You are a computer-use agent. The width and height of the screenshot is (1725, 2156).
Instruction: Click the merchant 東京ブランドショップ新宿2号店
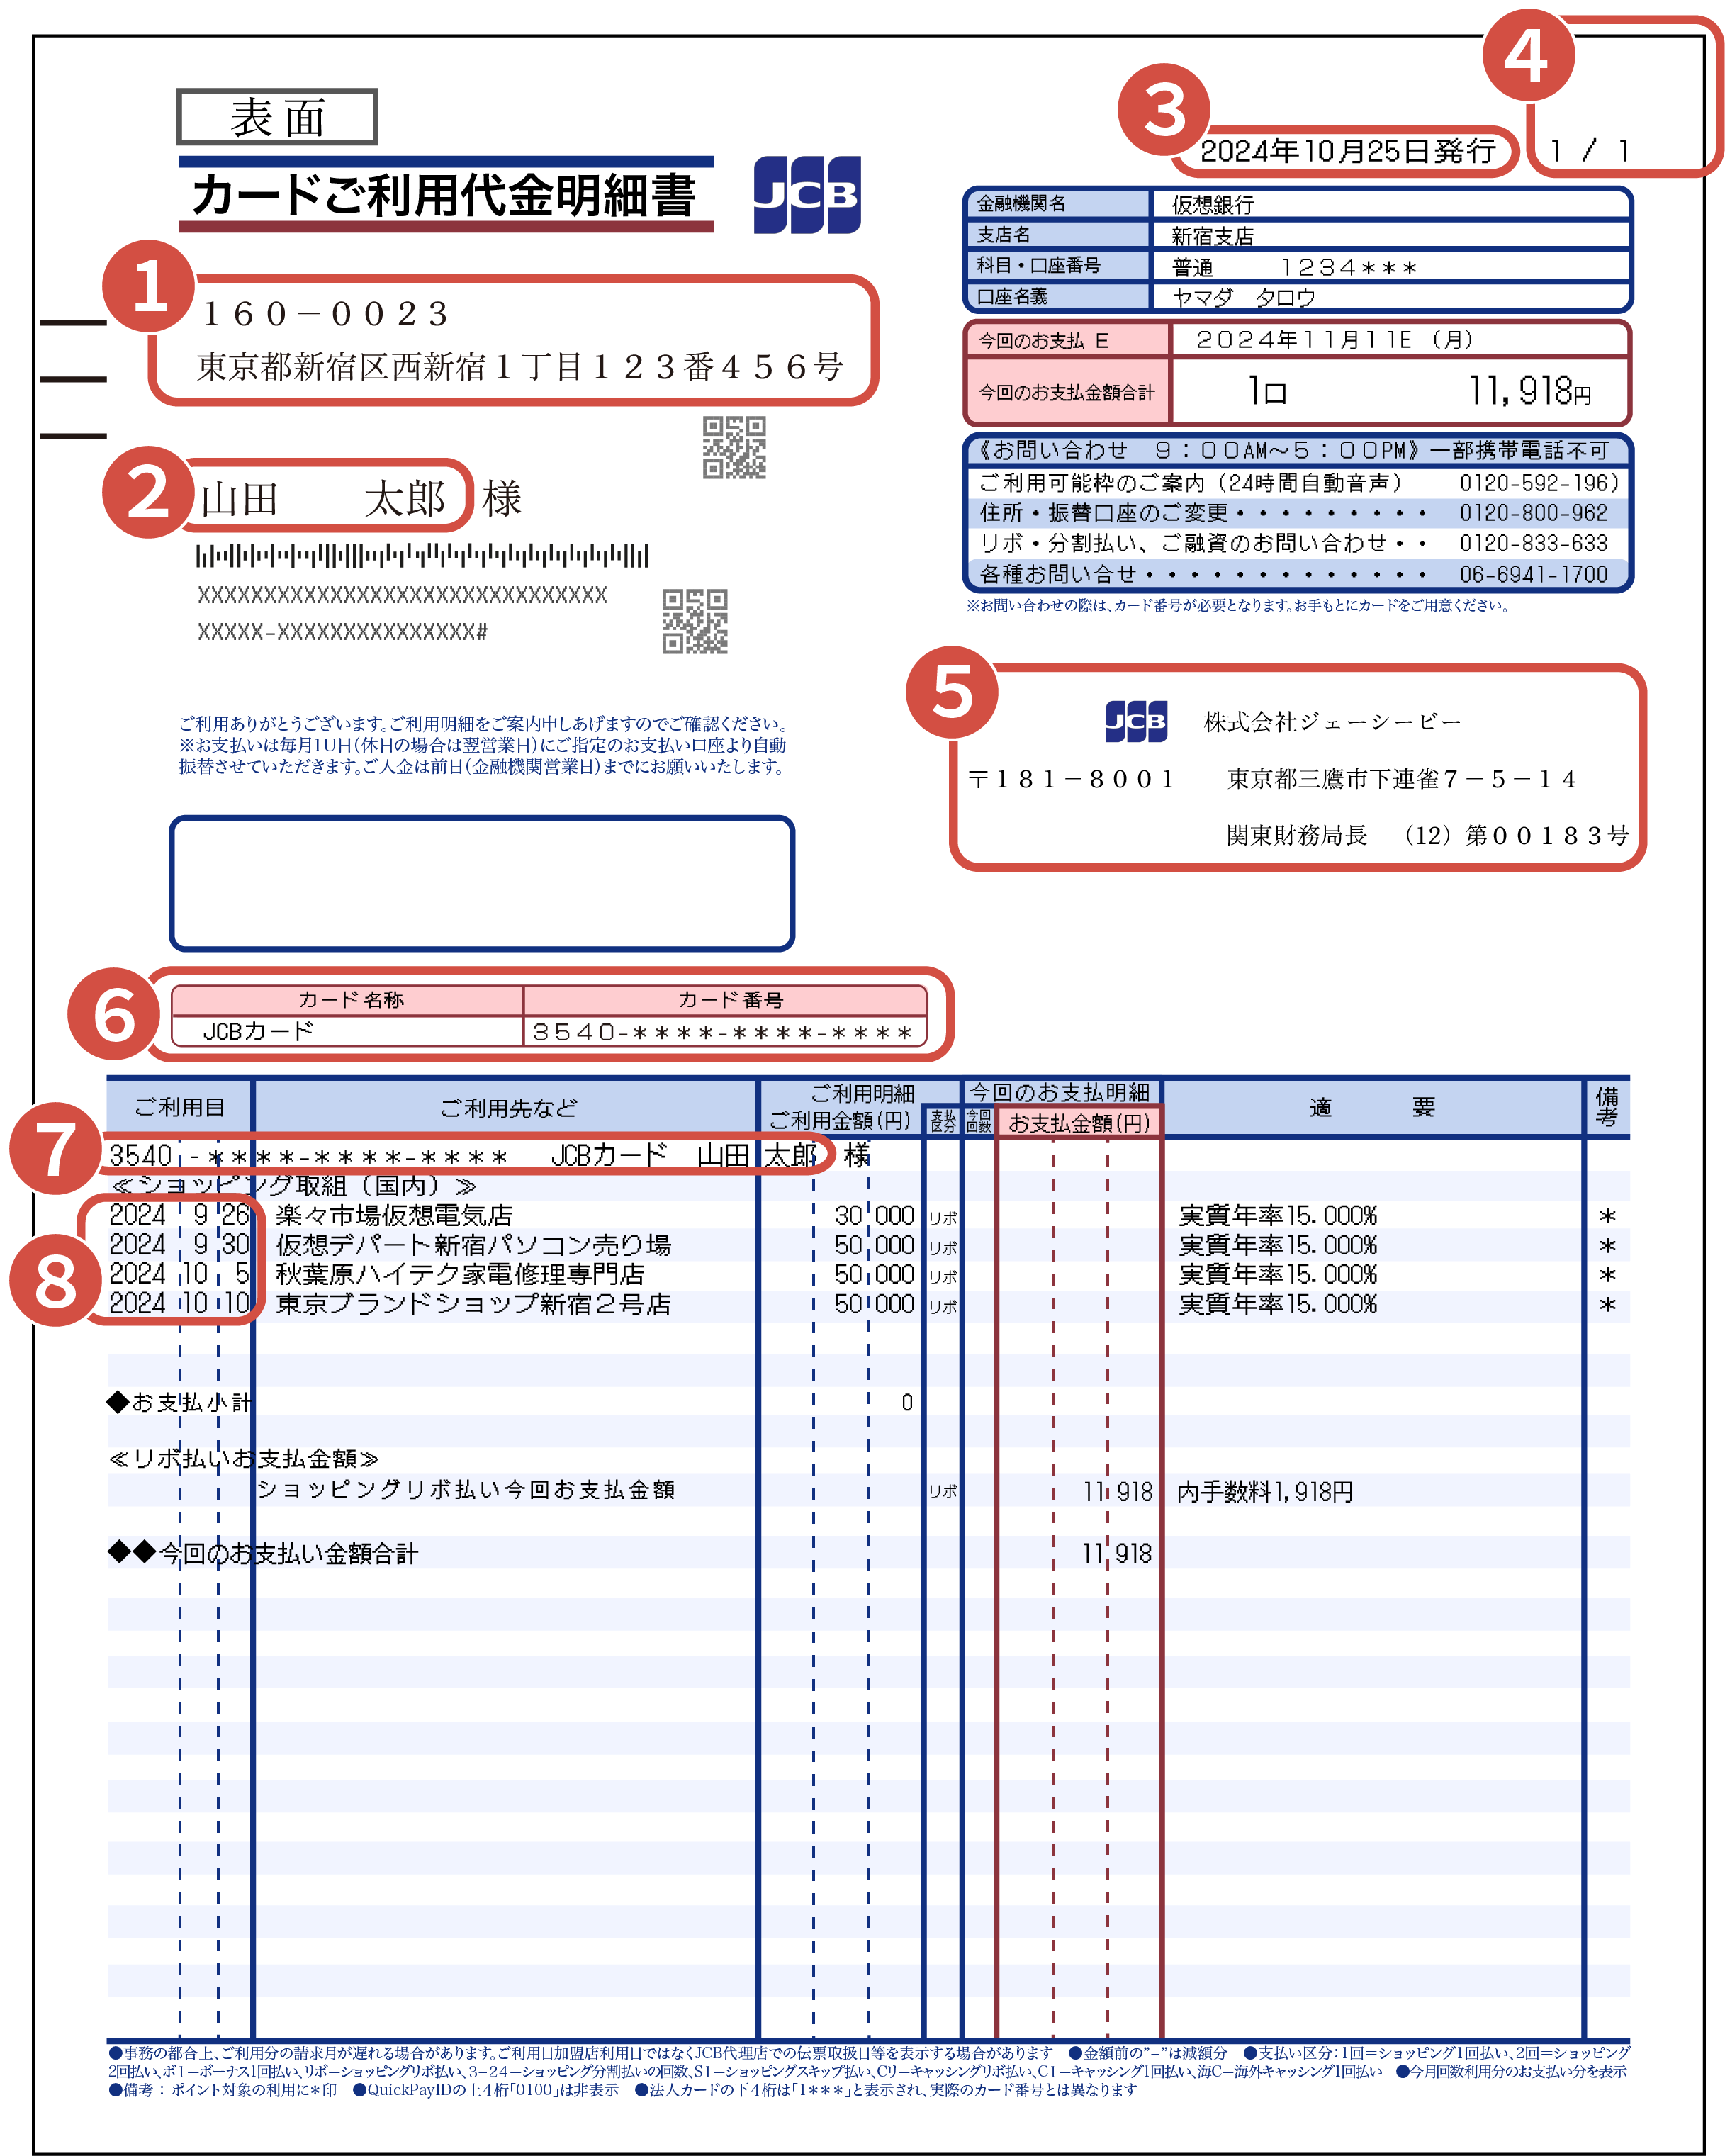(473, 1304)
